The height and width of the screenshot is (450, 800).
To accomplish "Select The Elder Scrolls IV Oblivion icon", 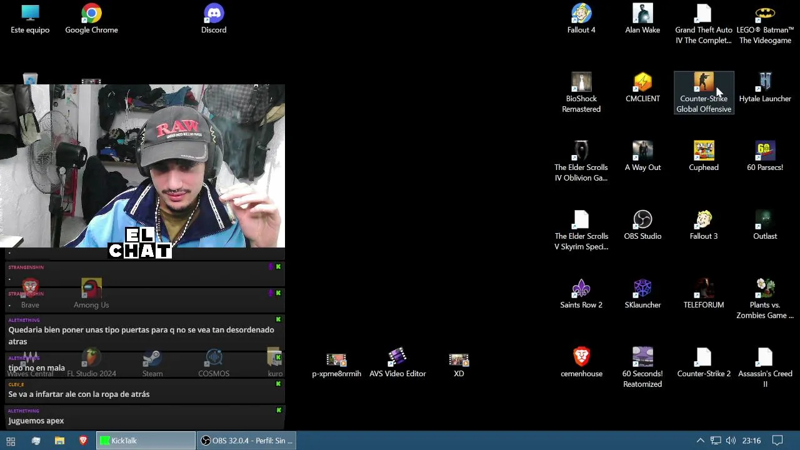I will click(x=581, y=162).
